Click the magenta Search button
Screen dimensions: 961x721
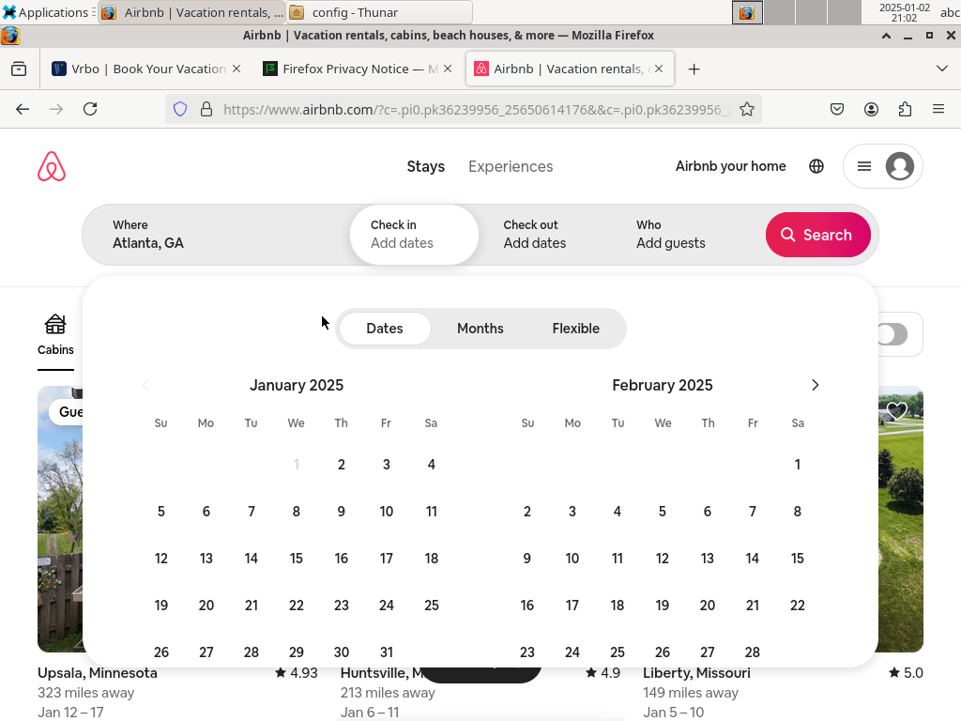pyautogui.click(x=817, y=235)
